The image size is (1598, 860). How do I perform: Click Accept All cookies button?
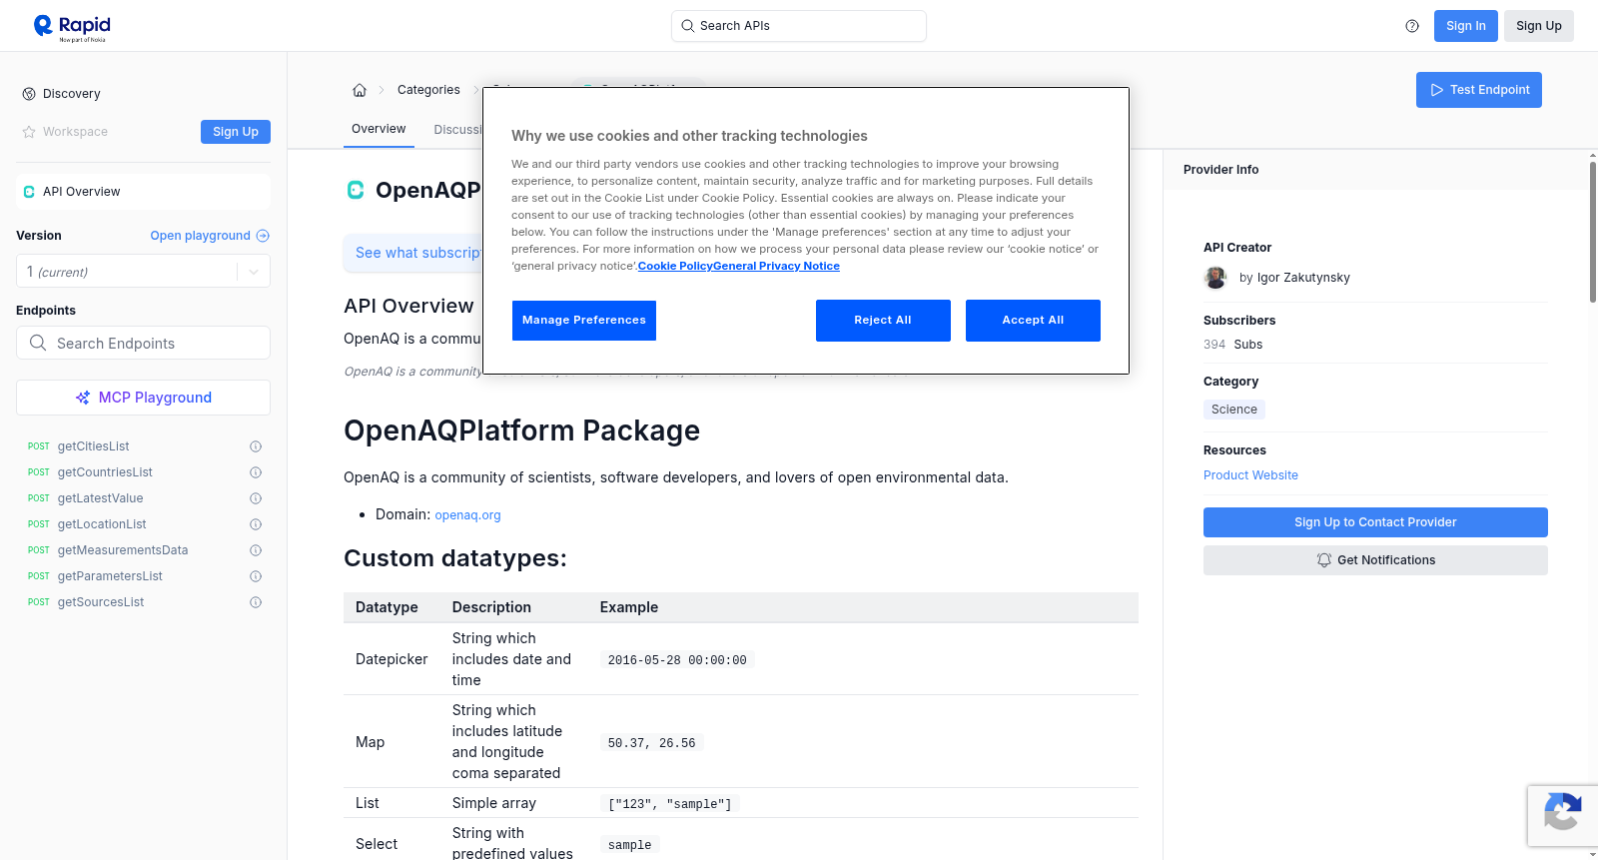[x=1033, y=321]
